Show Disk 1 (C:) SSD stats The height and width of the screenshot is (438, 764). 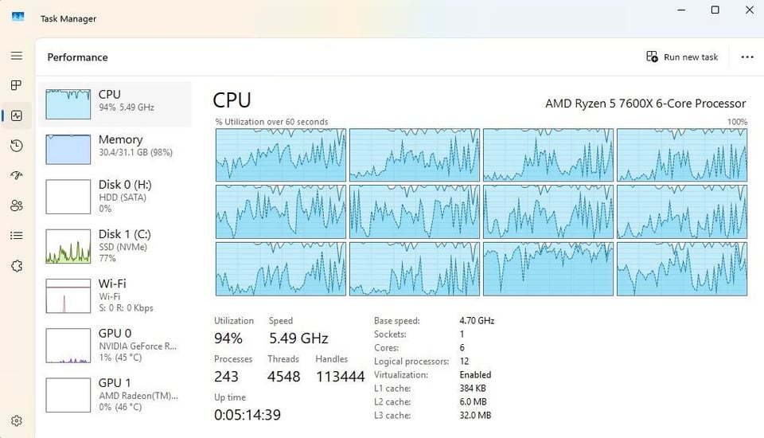point(115,245)
